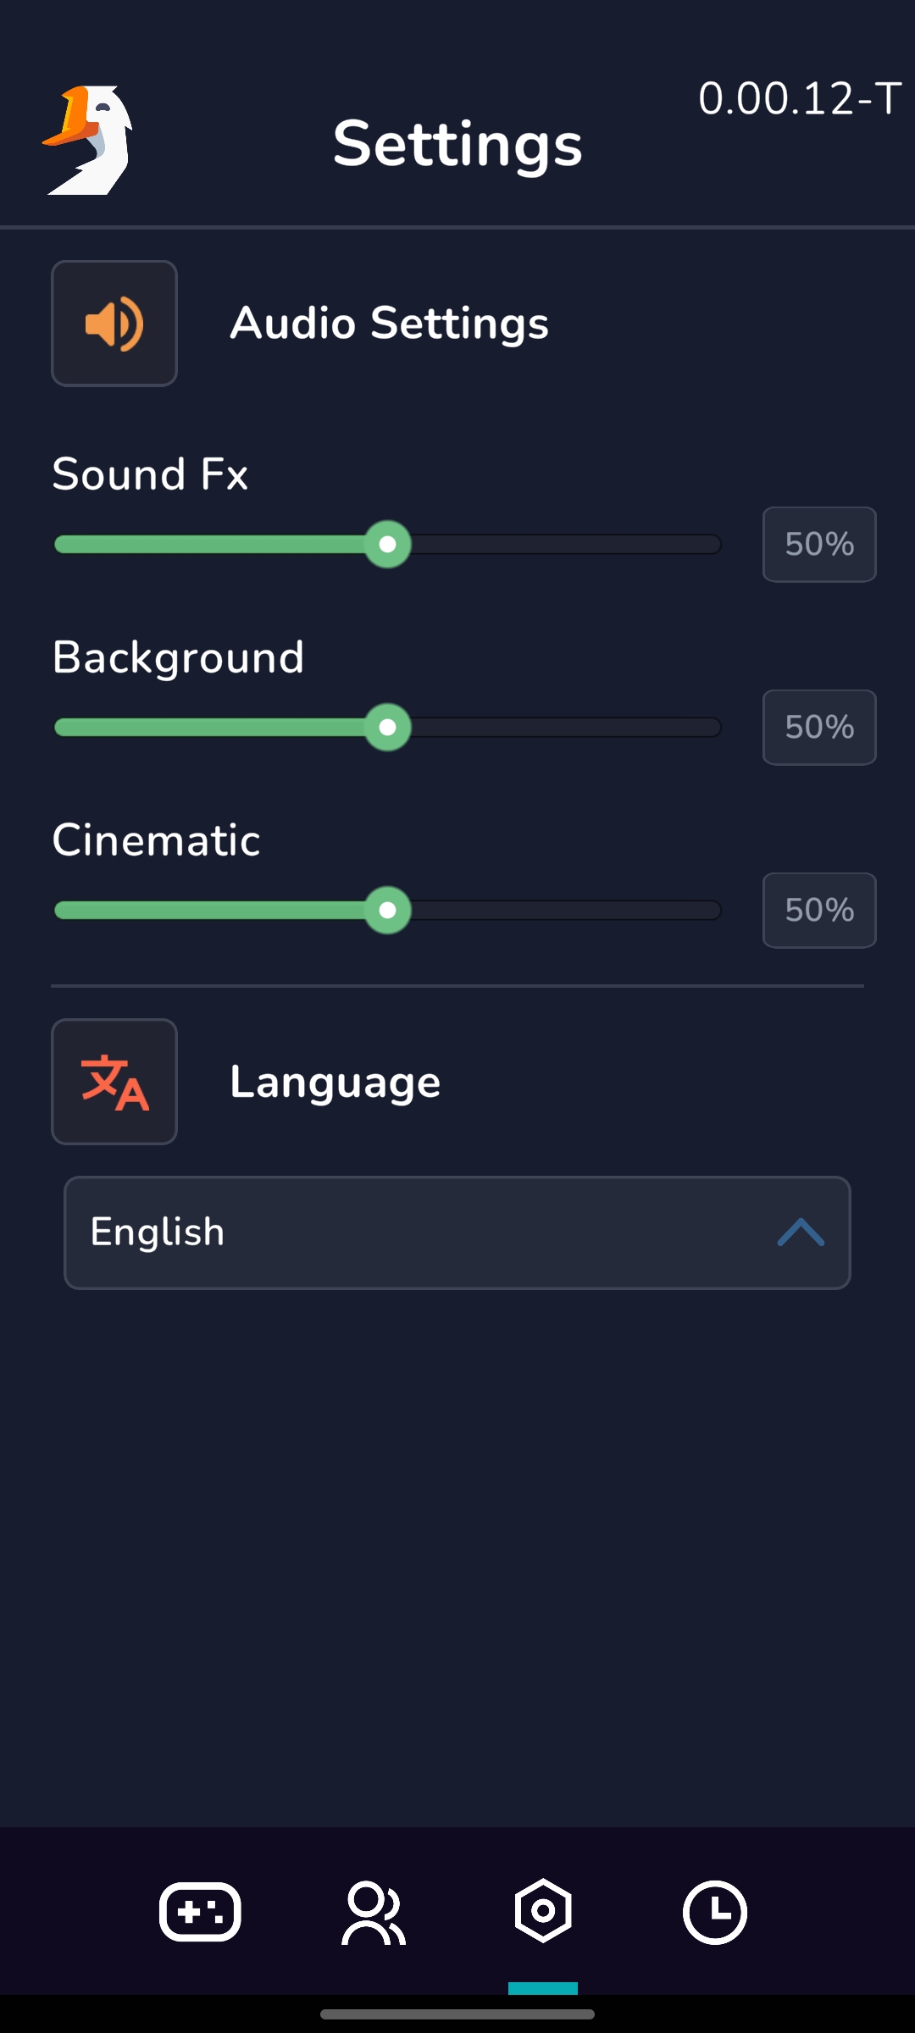Open the games controller tab

(x=200, y=1912)
